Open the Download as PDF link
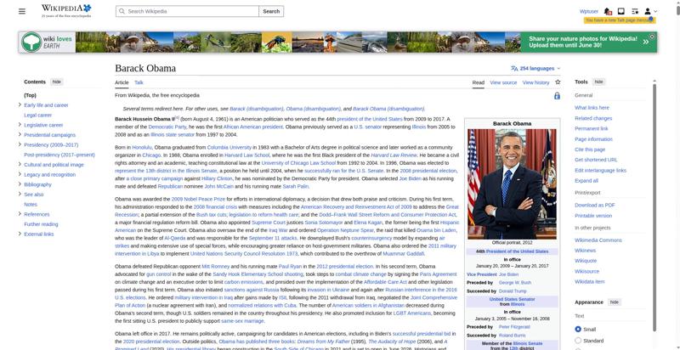This screenshot has height=350, width=680. pos(594,205)
